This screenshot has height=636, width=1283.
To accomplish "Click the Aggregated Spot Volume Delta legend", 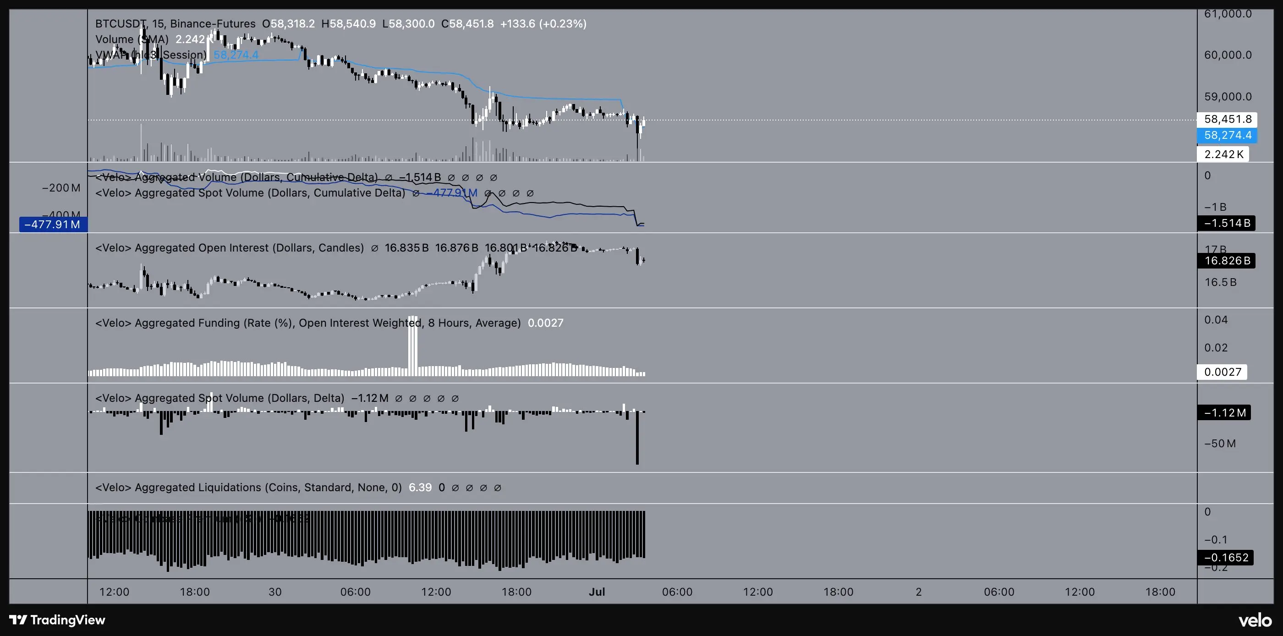I will point(219,398).
